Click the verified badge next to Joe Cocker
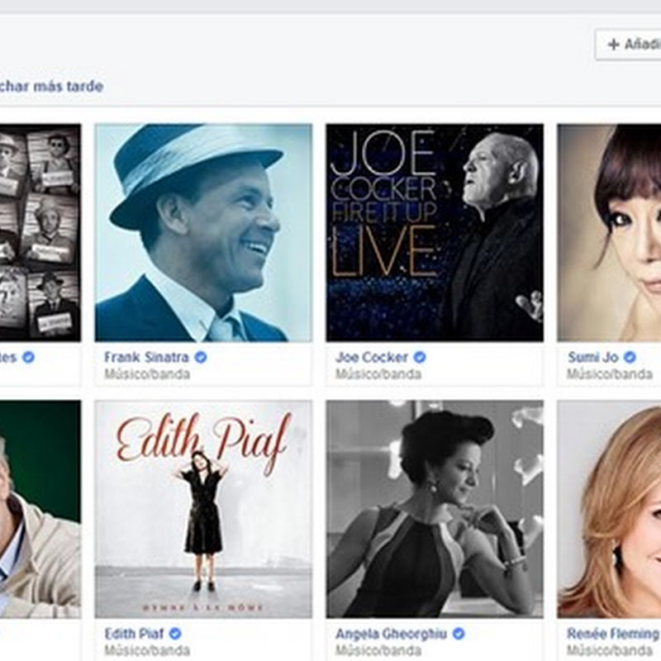Screen dimensions: 661x661 pyautogui.click(x=420, y=357)
